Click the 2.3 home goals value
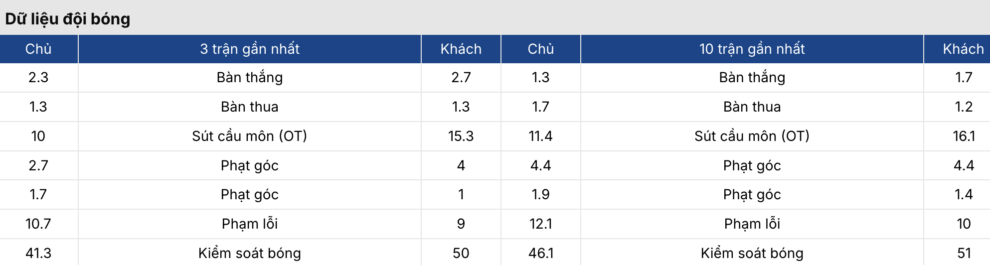 click(38, 77)
